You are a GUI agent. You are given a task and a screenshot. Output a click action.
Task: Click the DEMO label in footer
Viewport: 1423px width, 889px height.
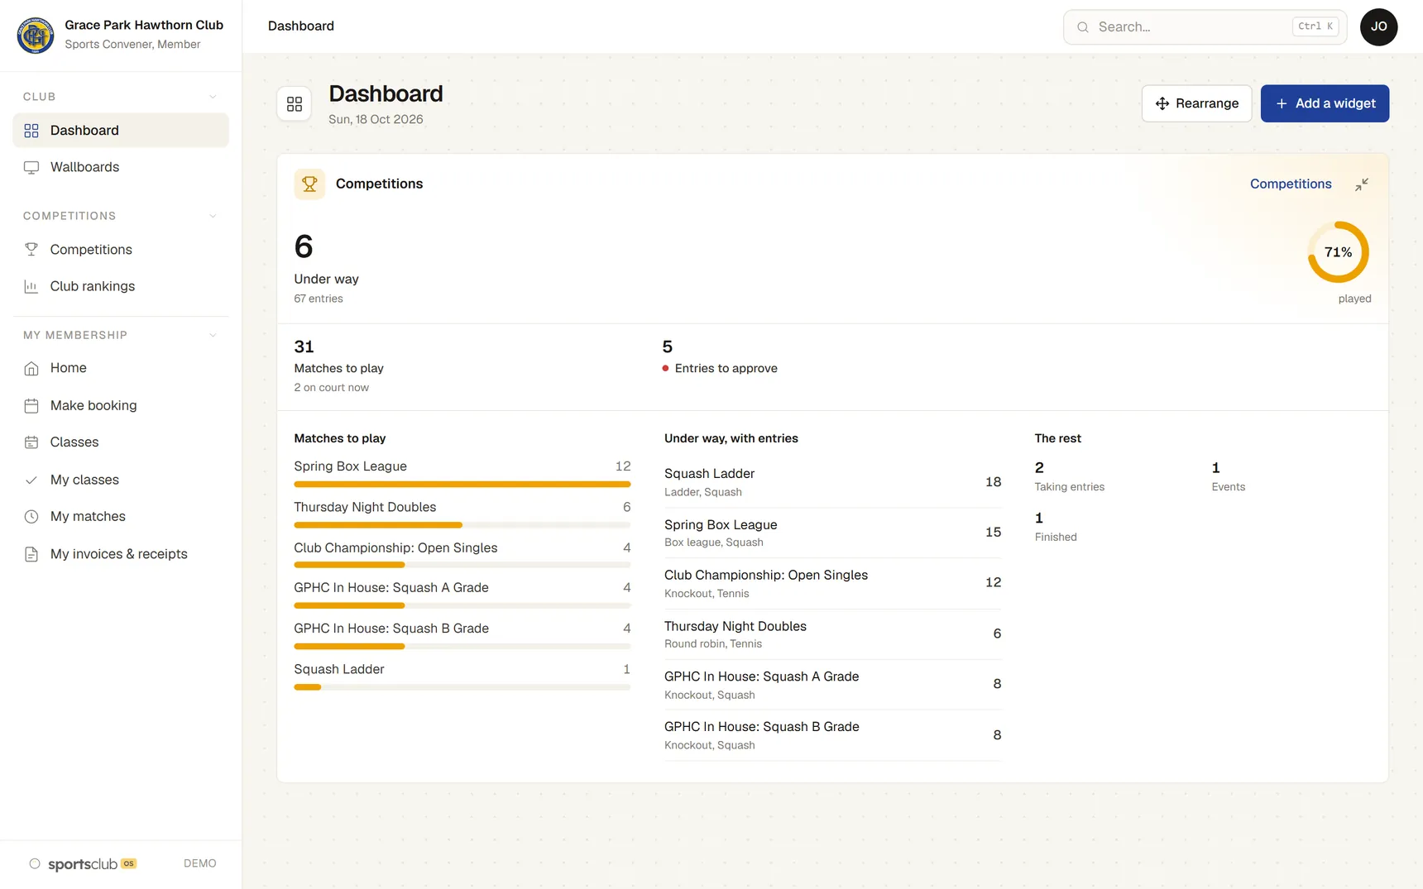click(200, 863)
